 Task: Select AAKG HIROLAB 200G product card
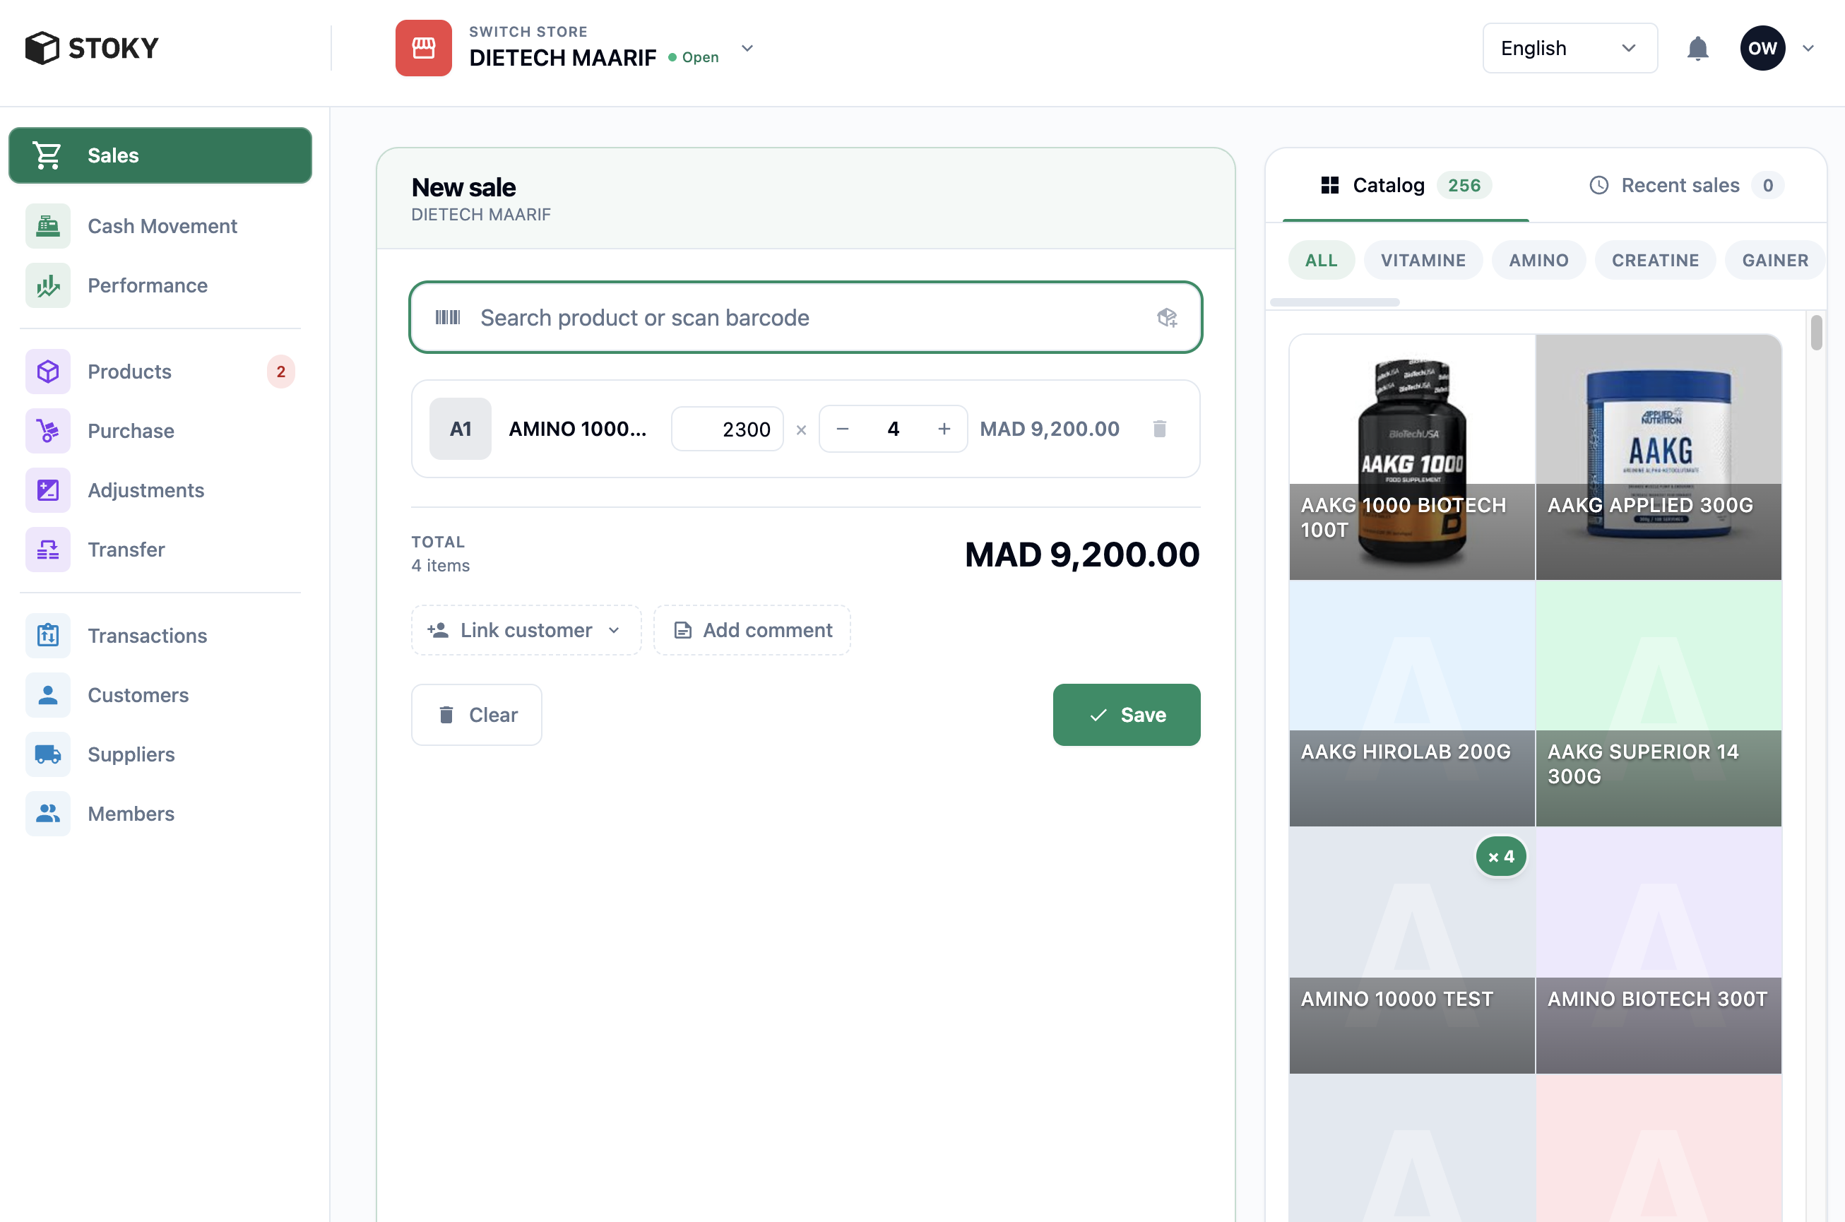[x=1412, y=704]
